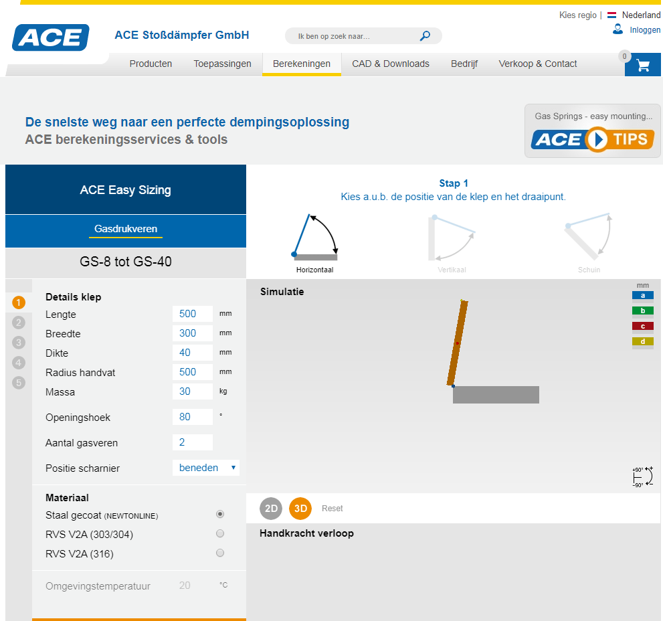Click the Lengte input field
The width and height of the screenshot is (663, 621).
point(193,314)
